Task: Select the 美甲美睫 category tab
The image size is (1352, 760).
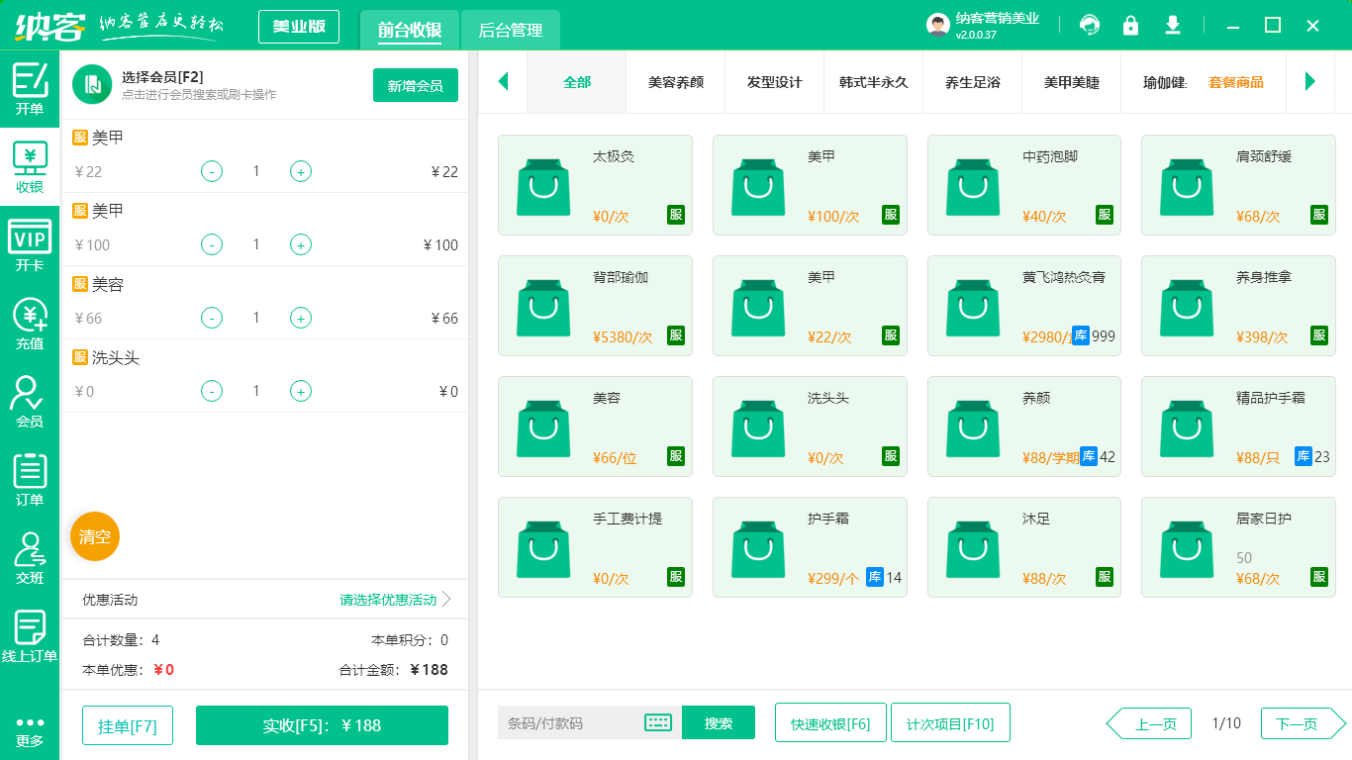Action: 1071,83
